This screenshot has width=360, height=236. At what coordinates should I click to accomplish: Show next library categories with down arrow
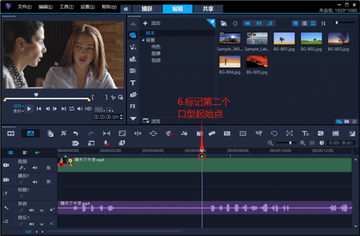[133, 119]
